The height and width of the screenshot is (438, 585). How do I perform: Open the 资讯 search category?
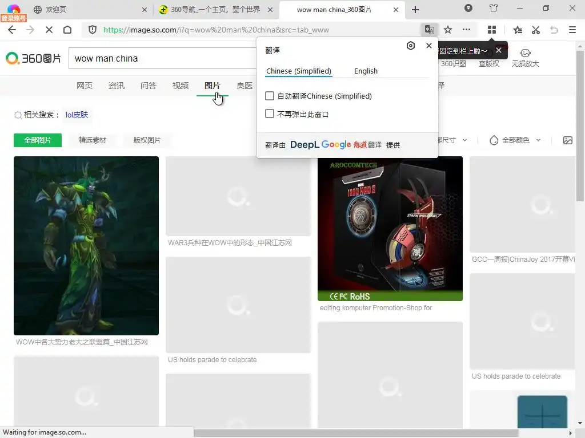[117, 86]
